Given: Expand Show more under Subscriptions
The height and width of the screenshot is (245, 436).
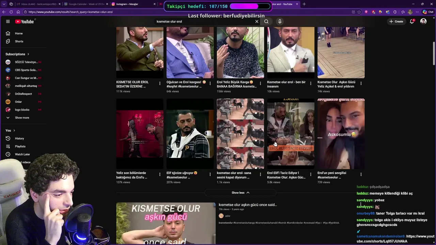Looking at the screenshot, I should coord(18,118).
